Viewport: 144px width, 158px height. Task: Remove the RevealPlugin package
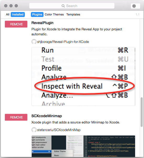tap(16, 24)
